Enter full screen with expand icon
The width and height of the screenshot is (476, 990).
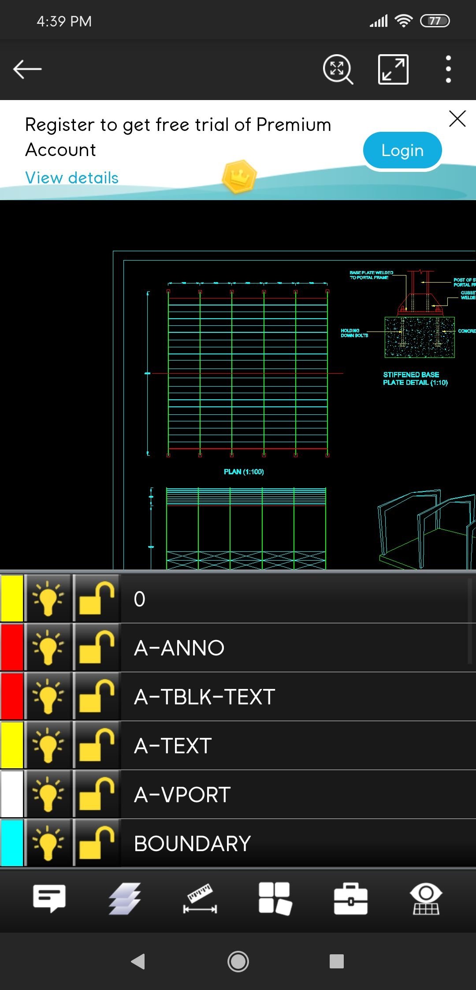pos(393,69)
